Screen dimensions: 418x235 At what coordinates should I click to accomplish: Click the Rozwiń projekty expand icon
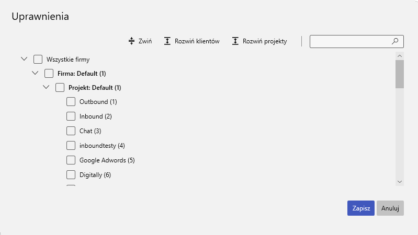(235, 41)
